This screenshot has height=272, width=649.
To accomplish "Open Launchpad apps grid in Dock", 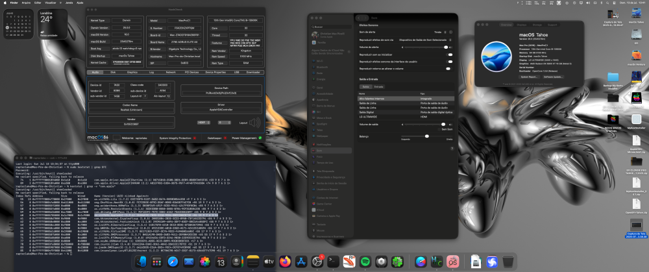I will coord(156,262).
